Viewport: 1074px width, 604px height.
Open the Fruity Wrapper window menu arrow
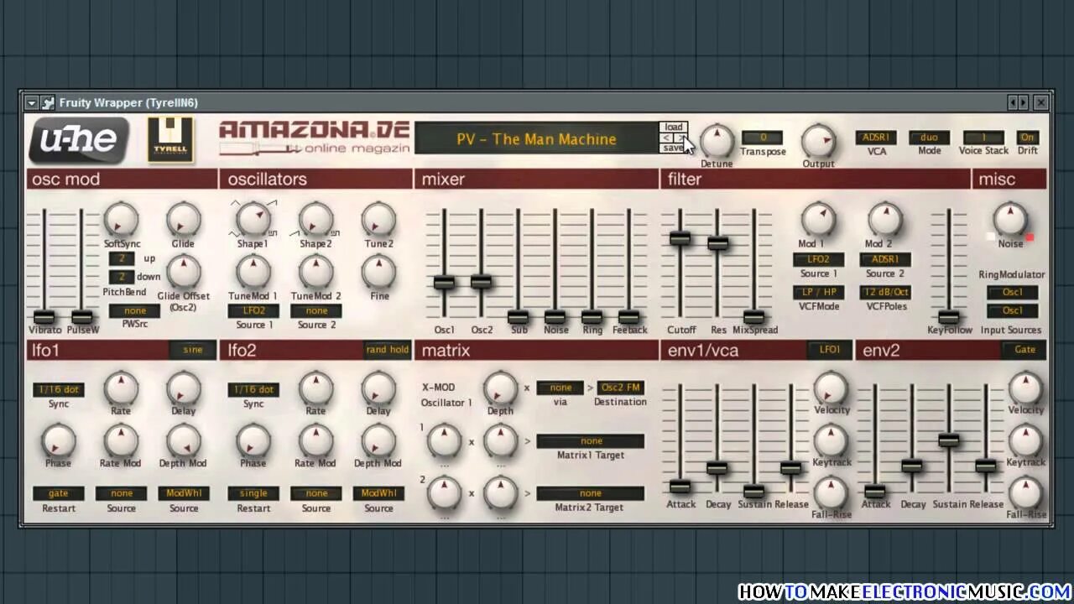31,102
